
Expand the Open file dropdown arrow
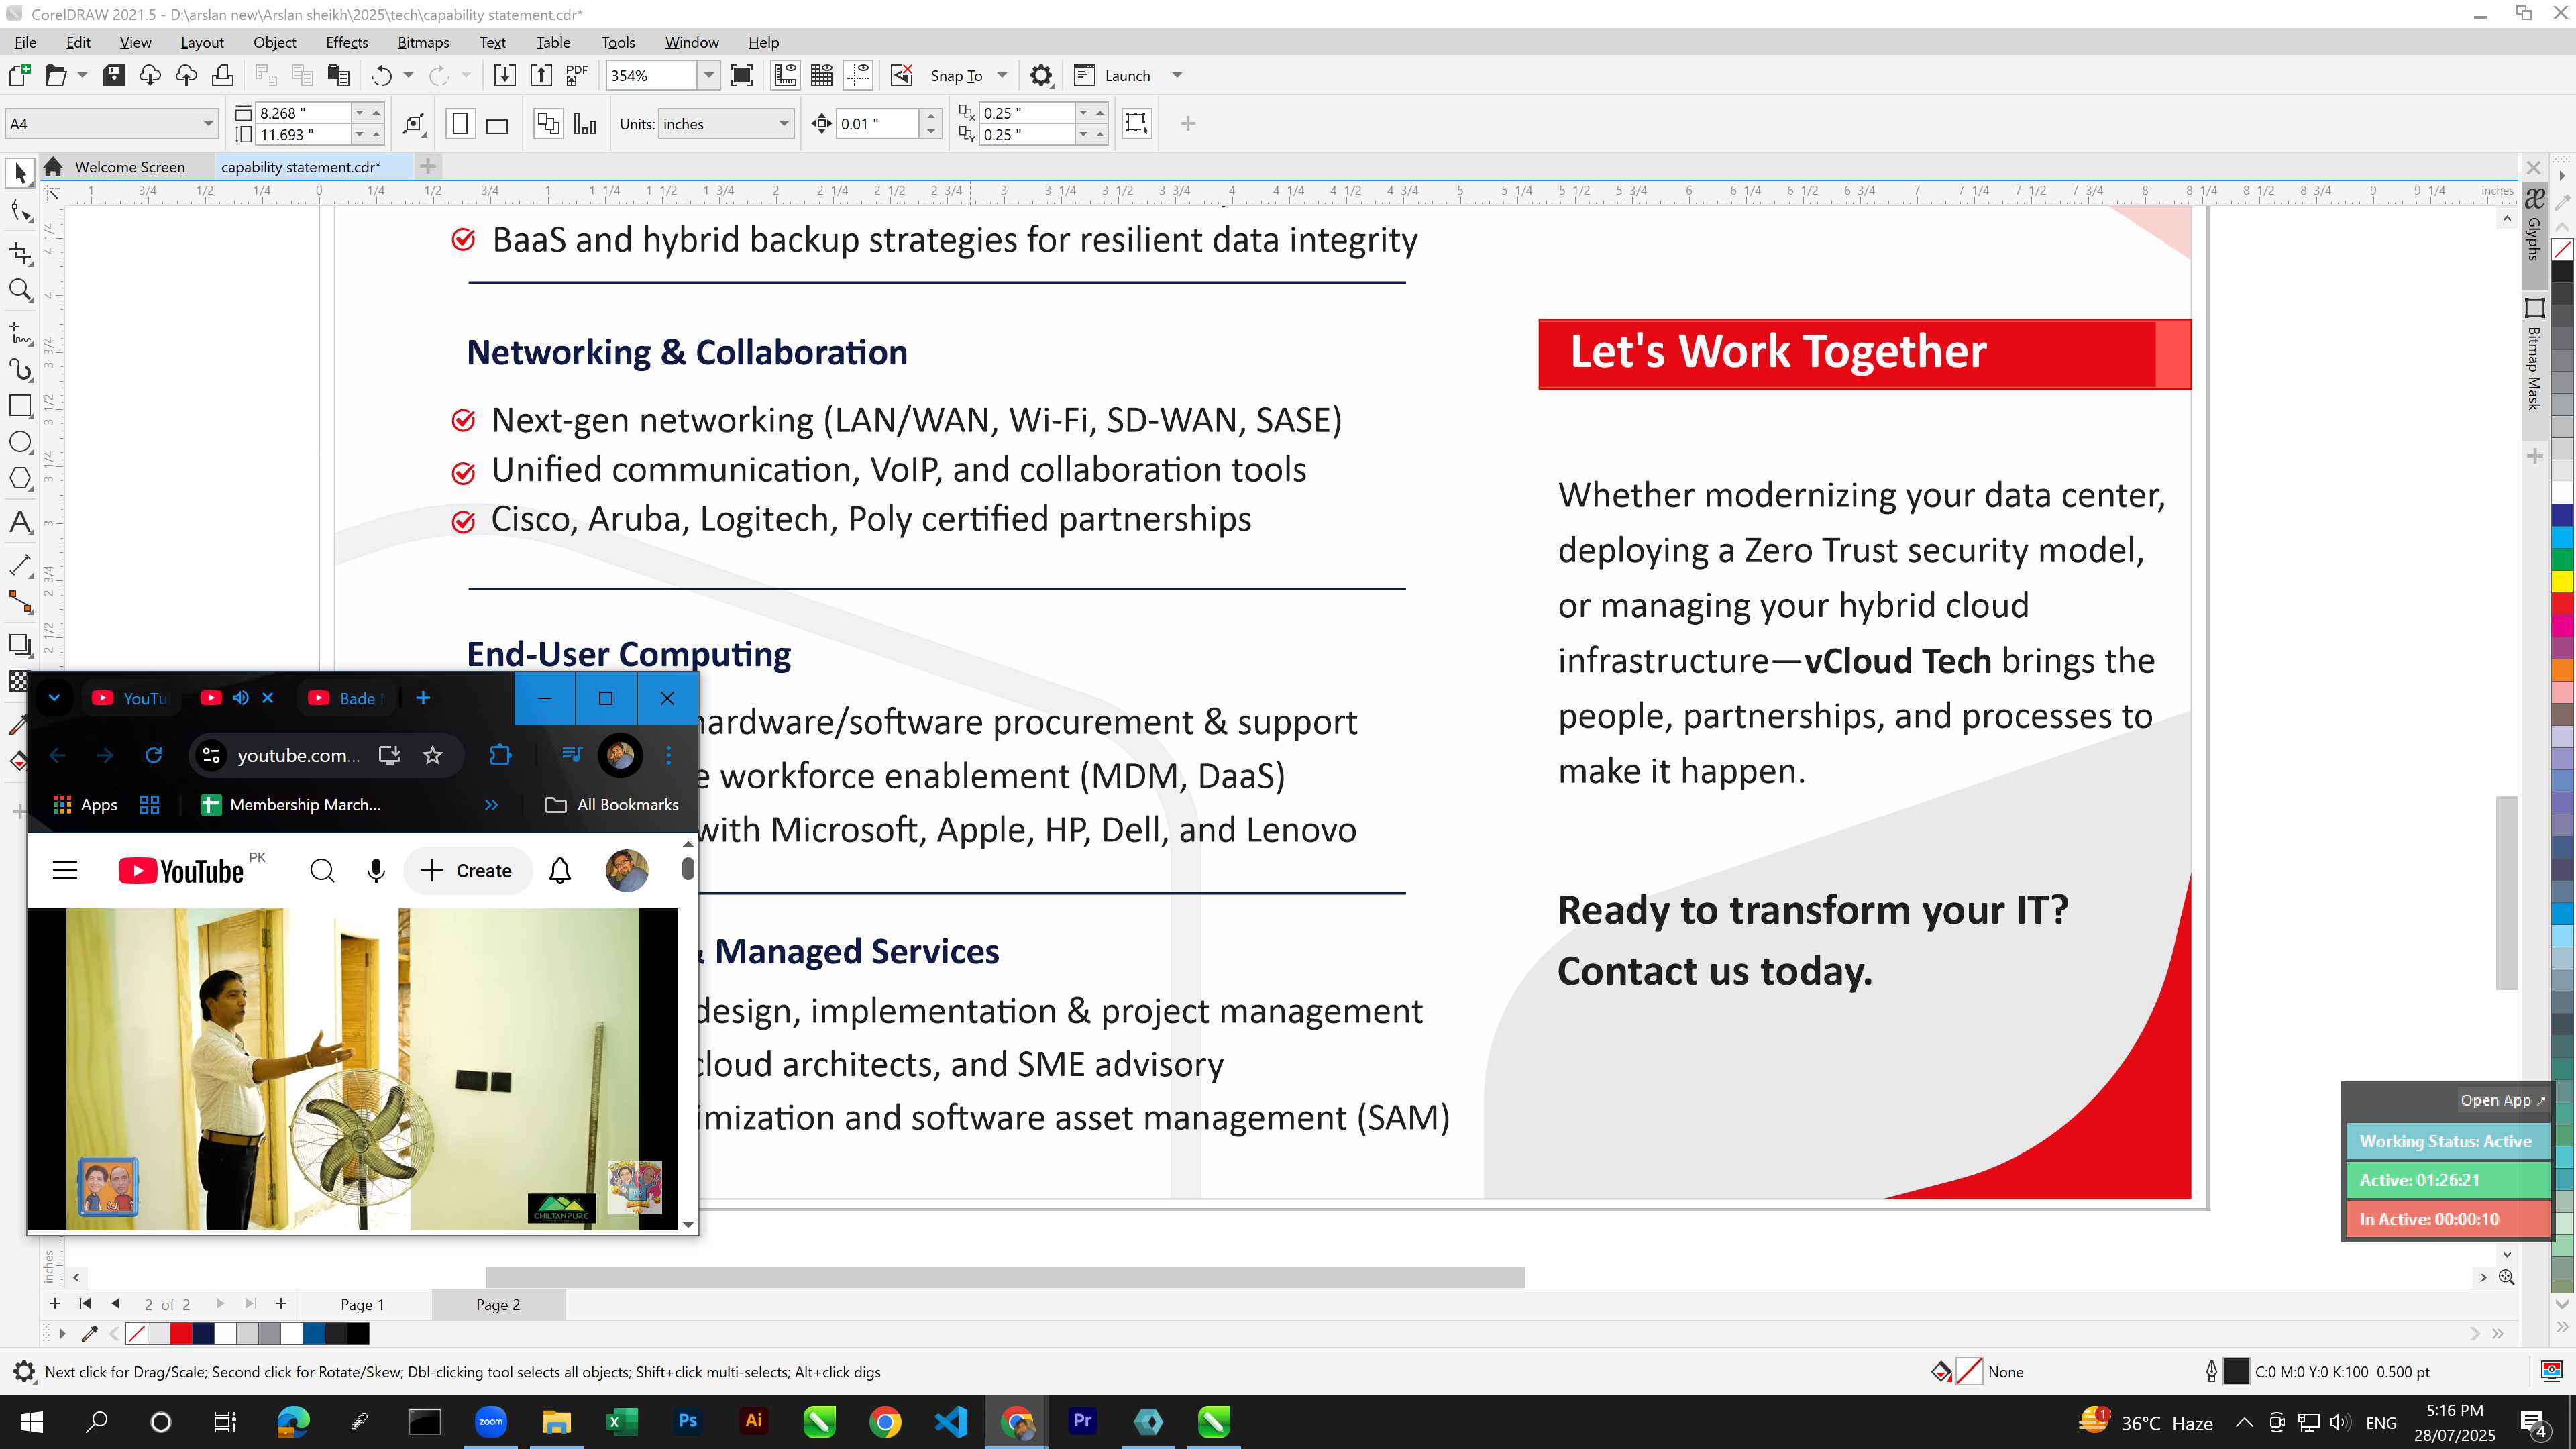[x=82, y=75]
